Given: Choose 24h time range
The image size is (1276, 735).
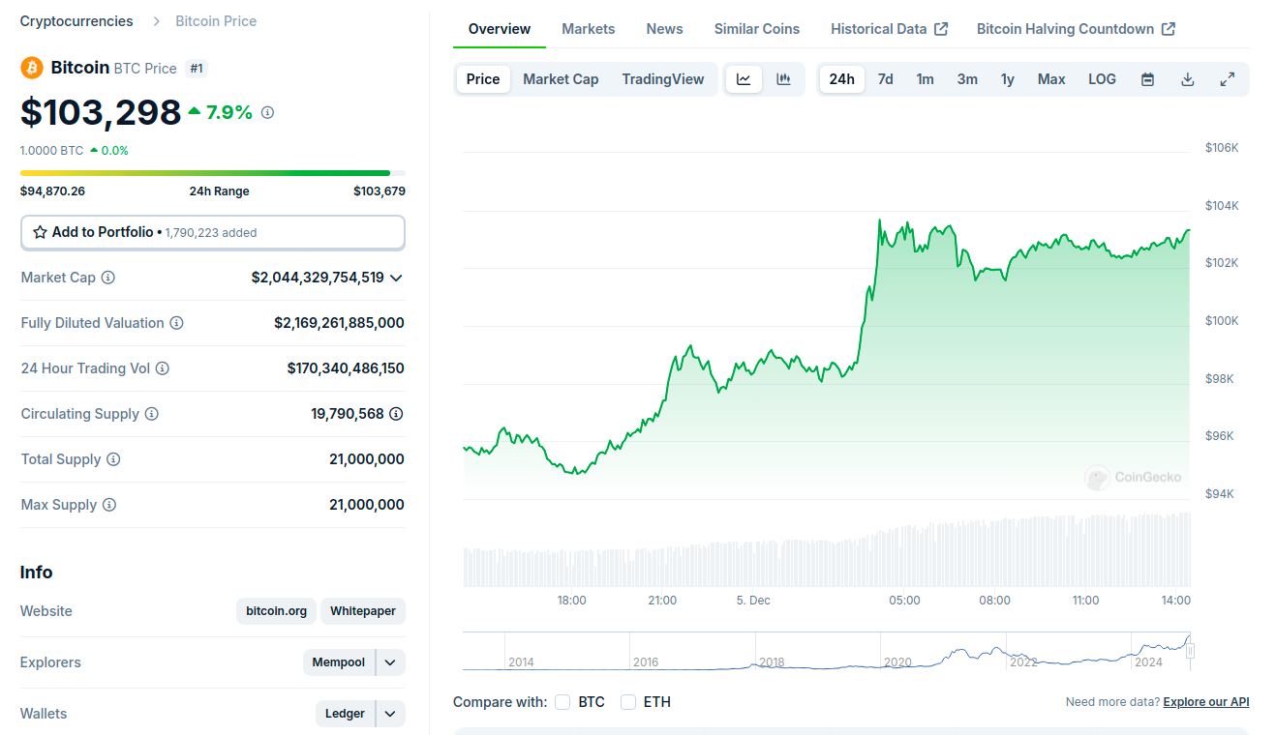Looking at the screenshot, I should [x=842, y=79].
